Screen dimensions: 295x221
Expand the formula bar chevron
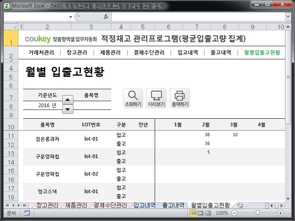click(x=288, y=17)
